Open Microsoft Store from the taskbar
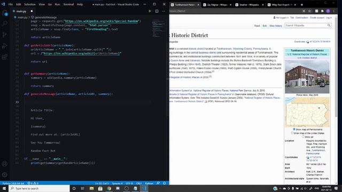Screen dimensions: 342x192 point(100,188)
